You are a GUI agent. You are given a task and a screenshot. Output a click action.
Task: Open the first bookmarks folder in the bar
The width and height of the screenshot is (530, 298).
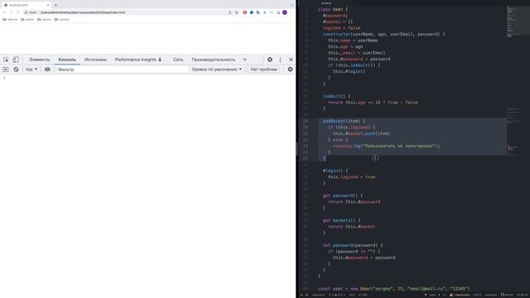pyautogui.click(x=10, y=20)
